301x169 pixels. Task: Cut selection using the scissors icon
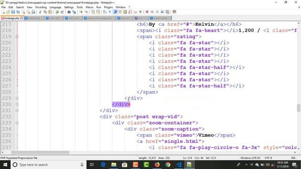[x=40, y=12]
